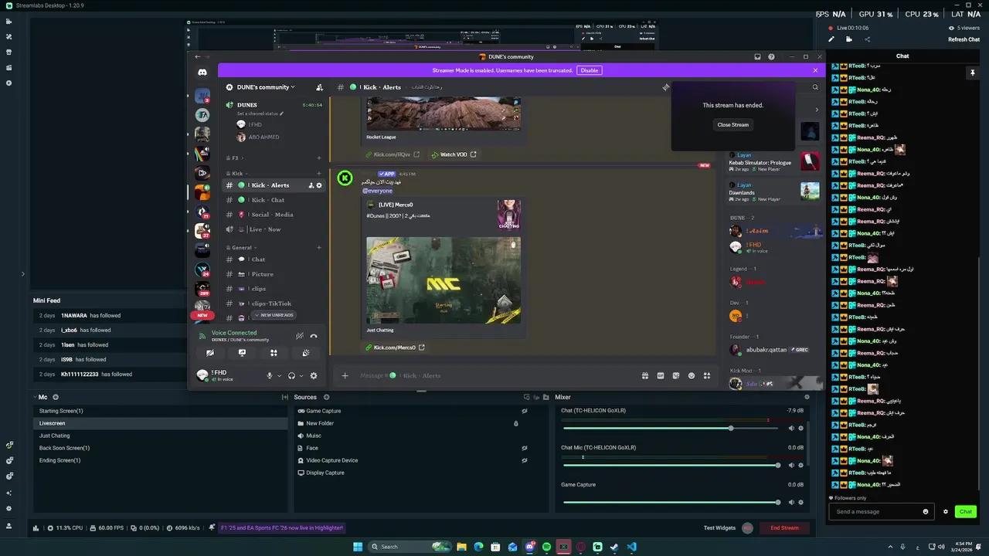
Task: Expand Mc scene collection dropdown
Action: tap(35, 397)
